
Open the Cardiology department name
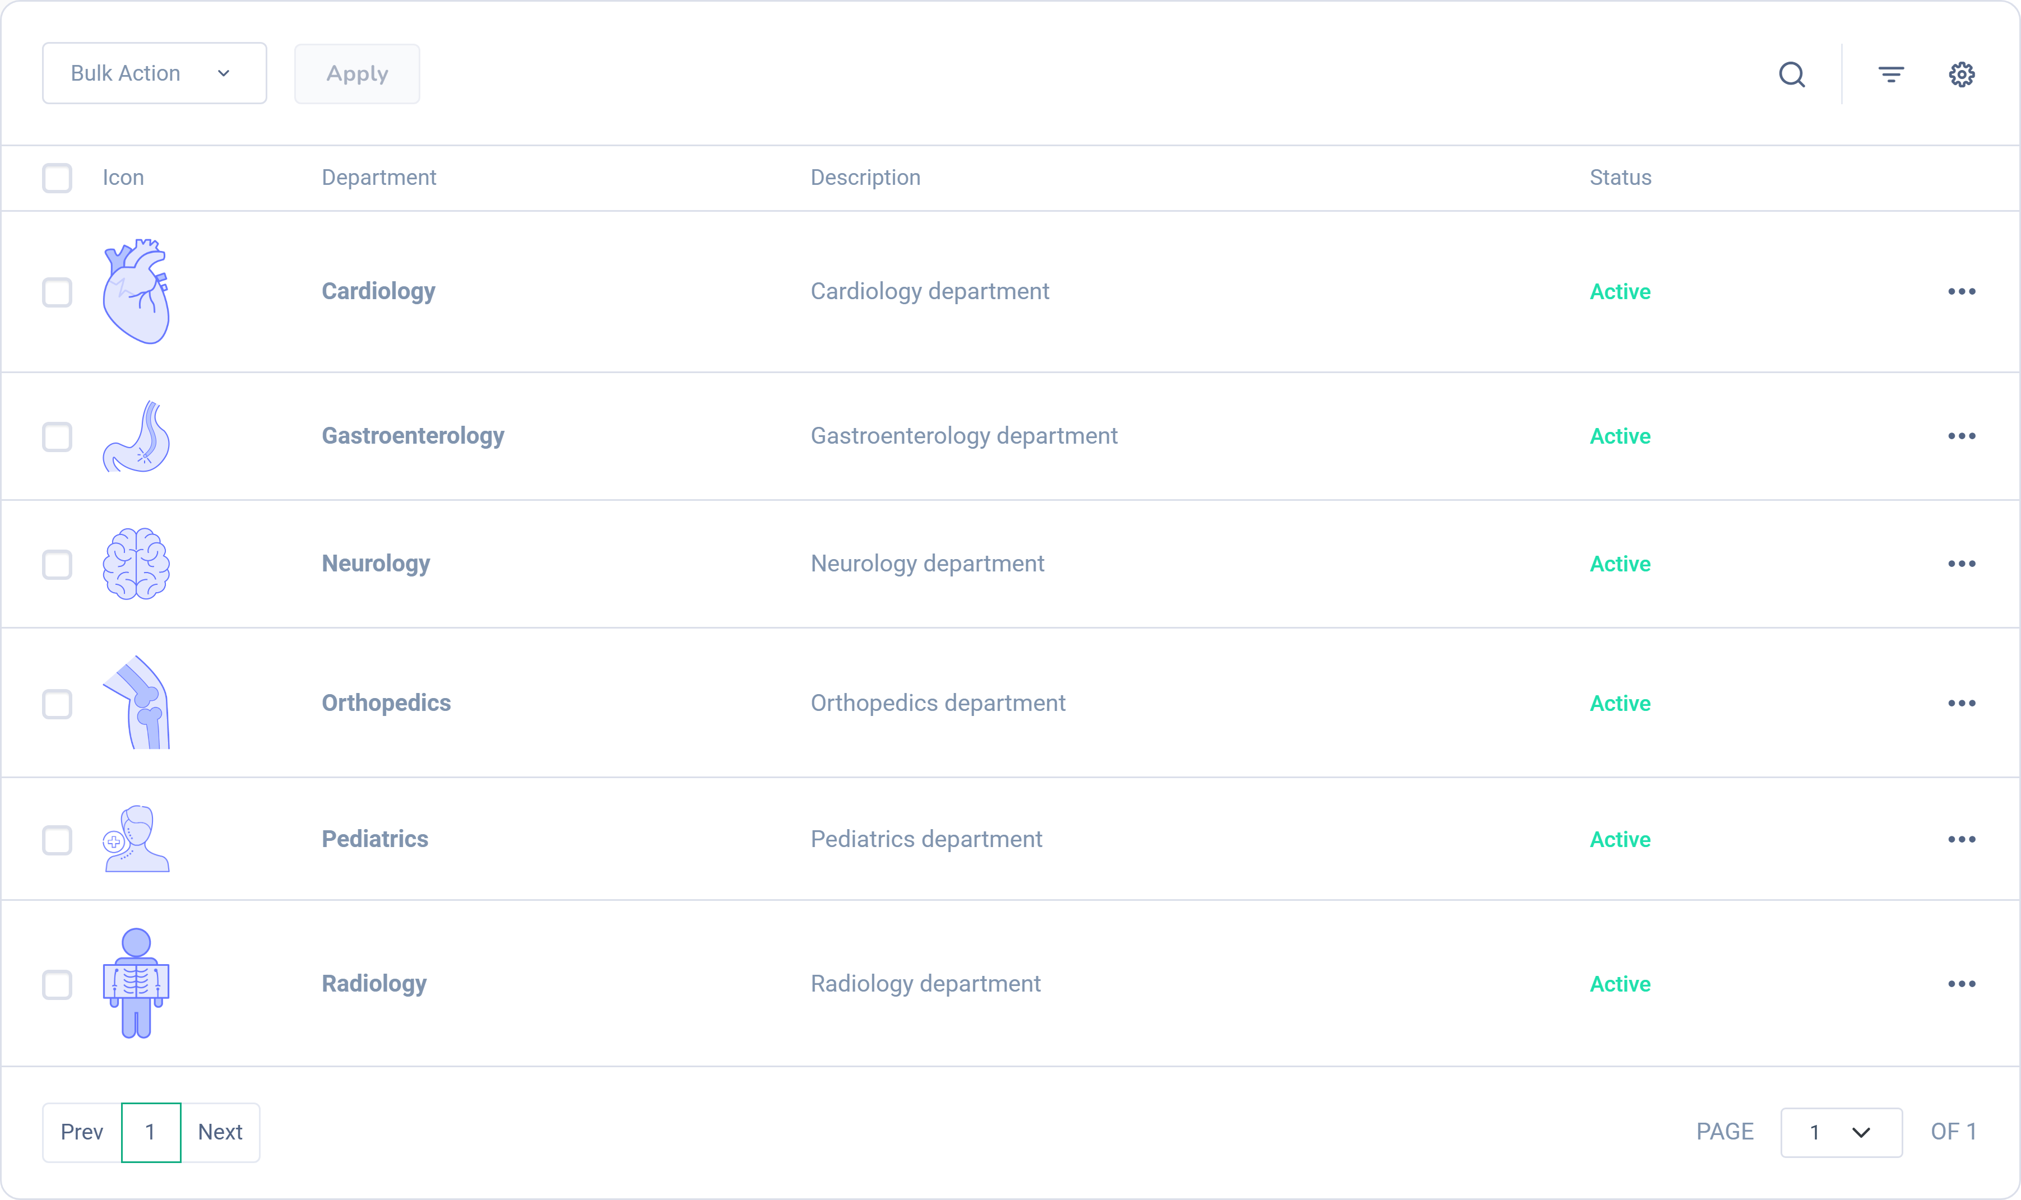tap(378, 291)
